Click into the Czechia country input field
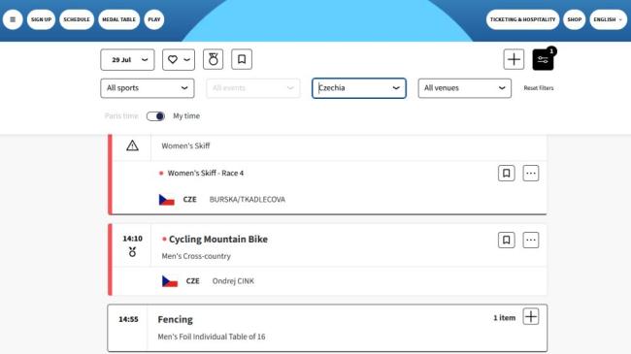Viewport: 631px width, 354px height. [x=359, y=88]
